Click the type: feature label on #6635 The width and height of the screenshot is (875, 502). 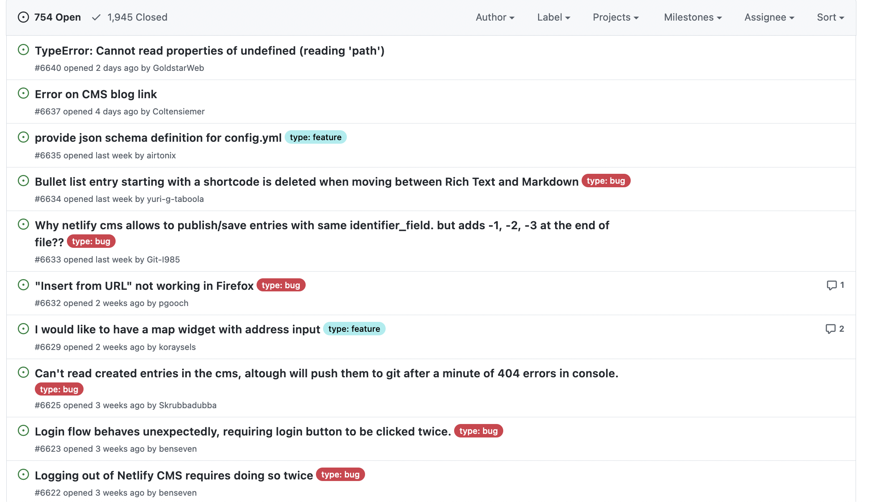pyautogui.click(x=315, y=137)
